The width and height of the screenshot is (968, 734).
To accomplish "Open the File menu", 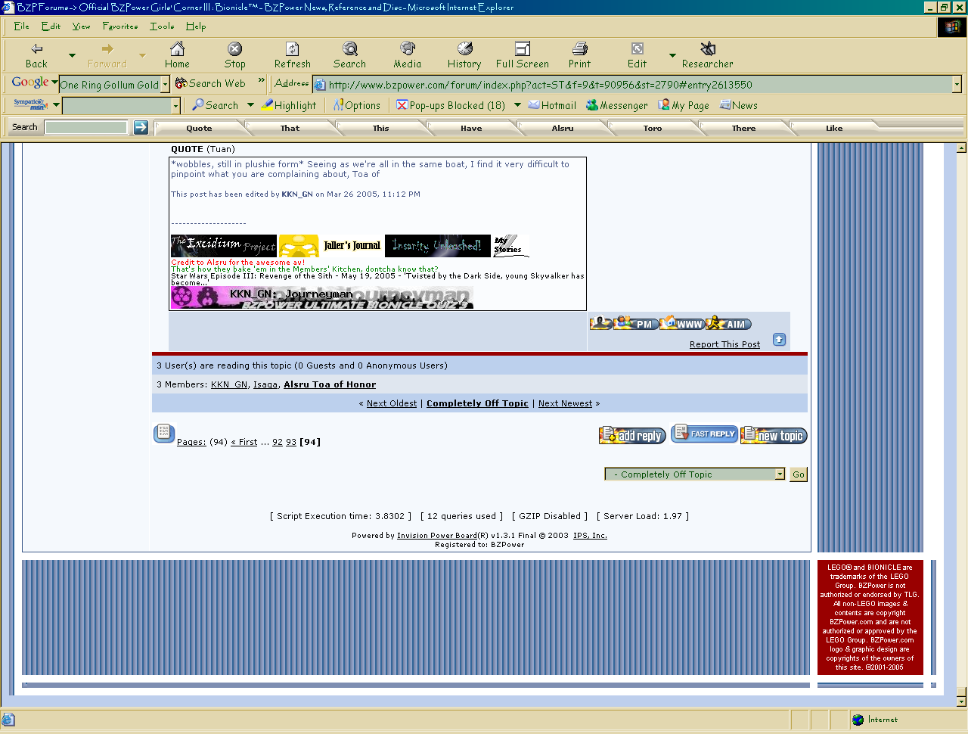I will click(21, 26).
